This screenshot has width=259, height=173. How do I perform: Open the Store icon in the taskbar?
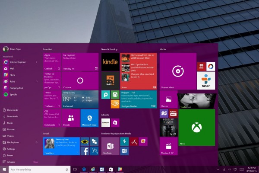pyautogui.click(x=111, y=170)
